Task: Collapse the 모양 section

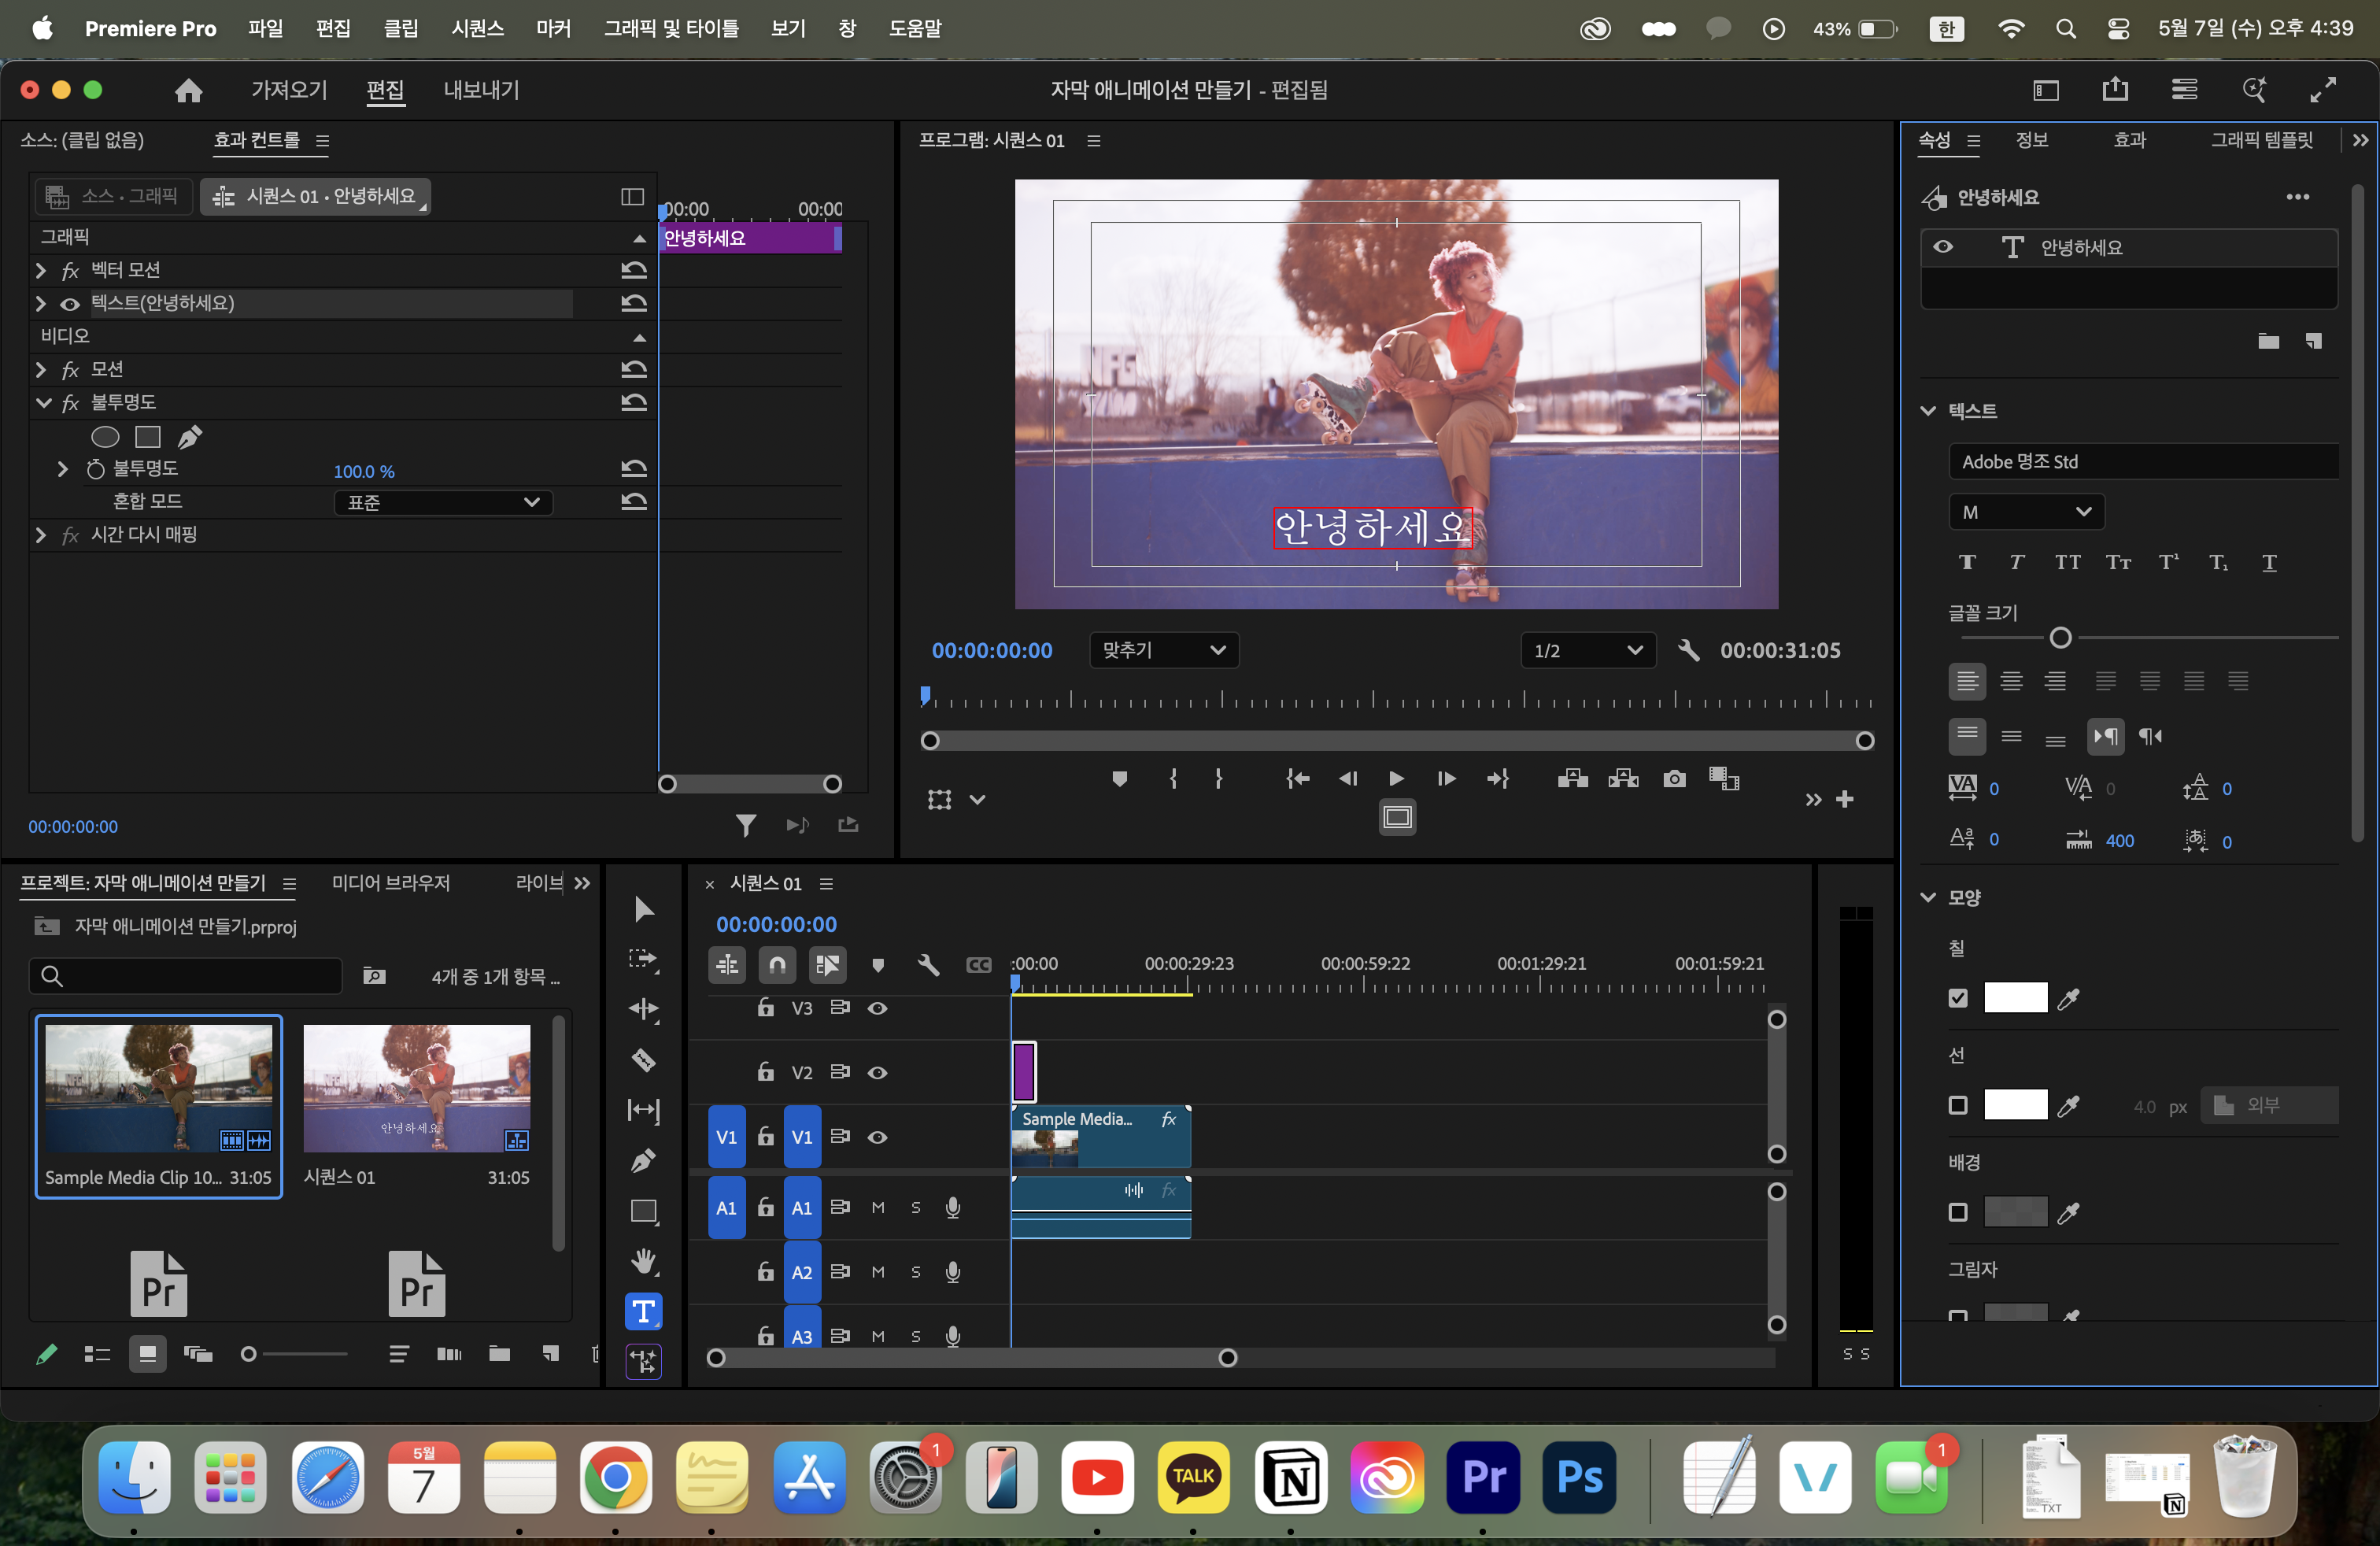Action: click(x=1928, y=897)
